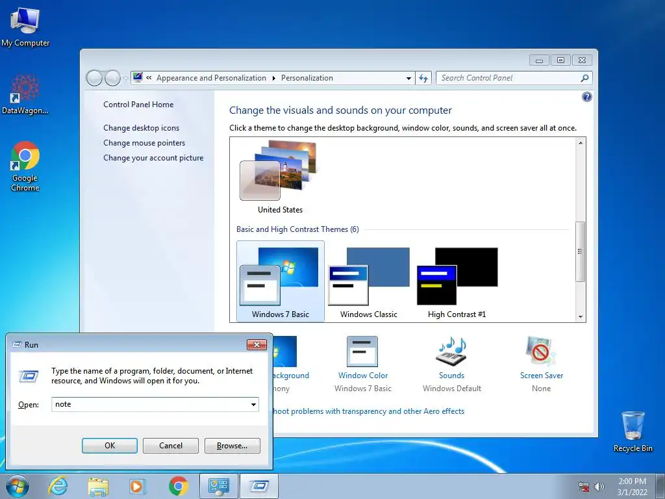Switch to Control Panel taskbar button

coord(218,486)
